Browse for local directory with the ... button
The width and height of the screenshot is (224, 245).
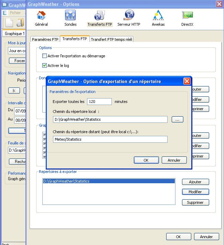[177, 119]
